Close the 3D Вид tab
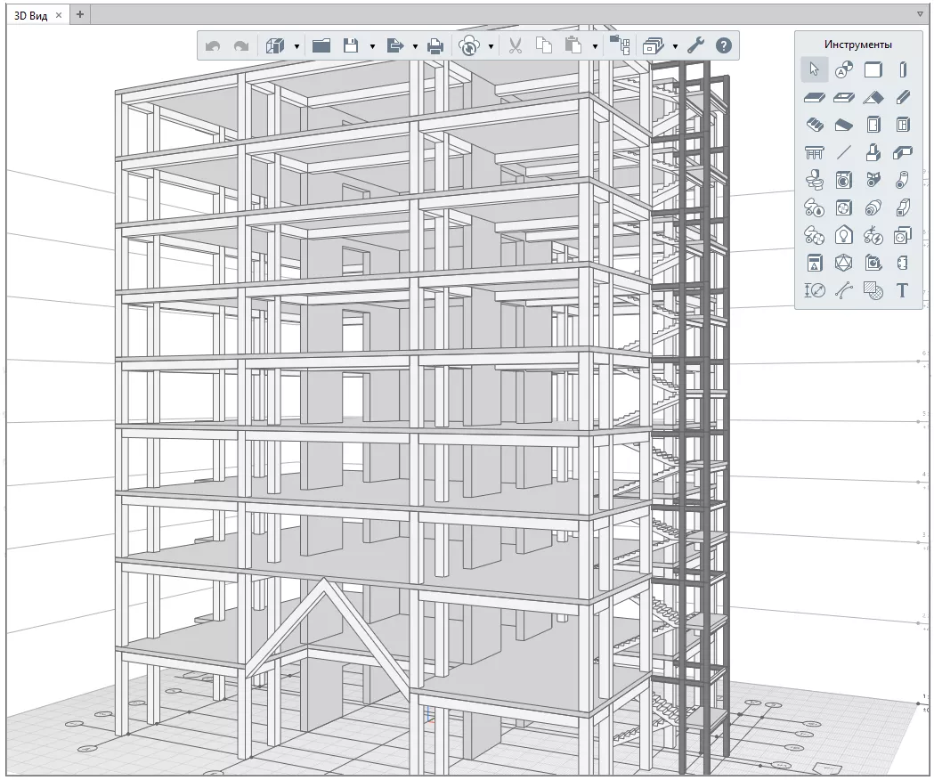Screen dimensions: 934x780 point(59,15)
